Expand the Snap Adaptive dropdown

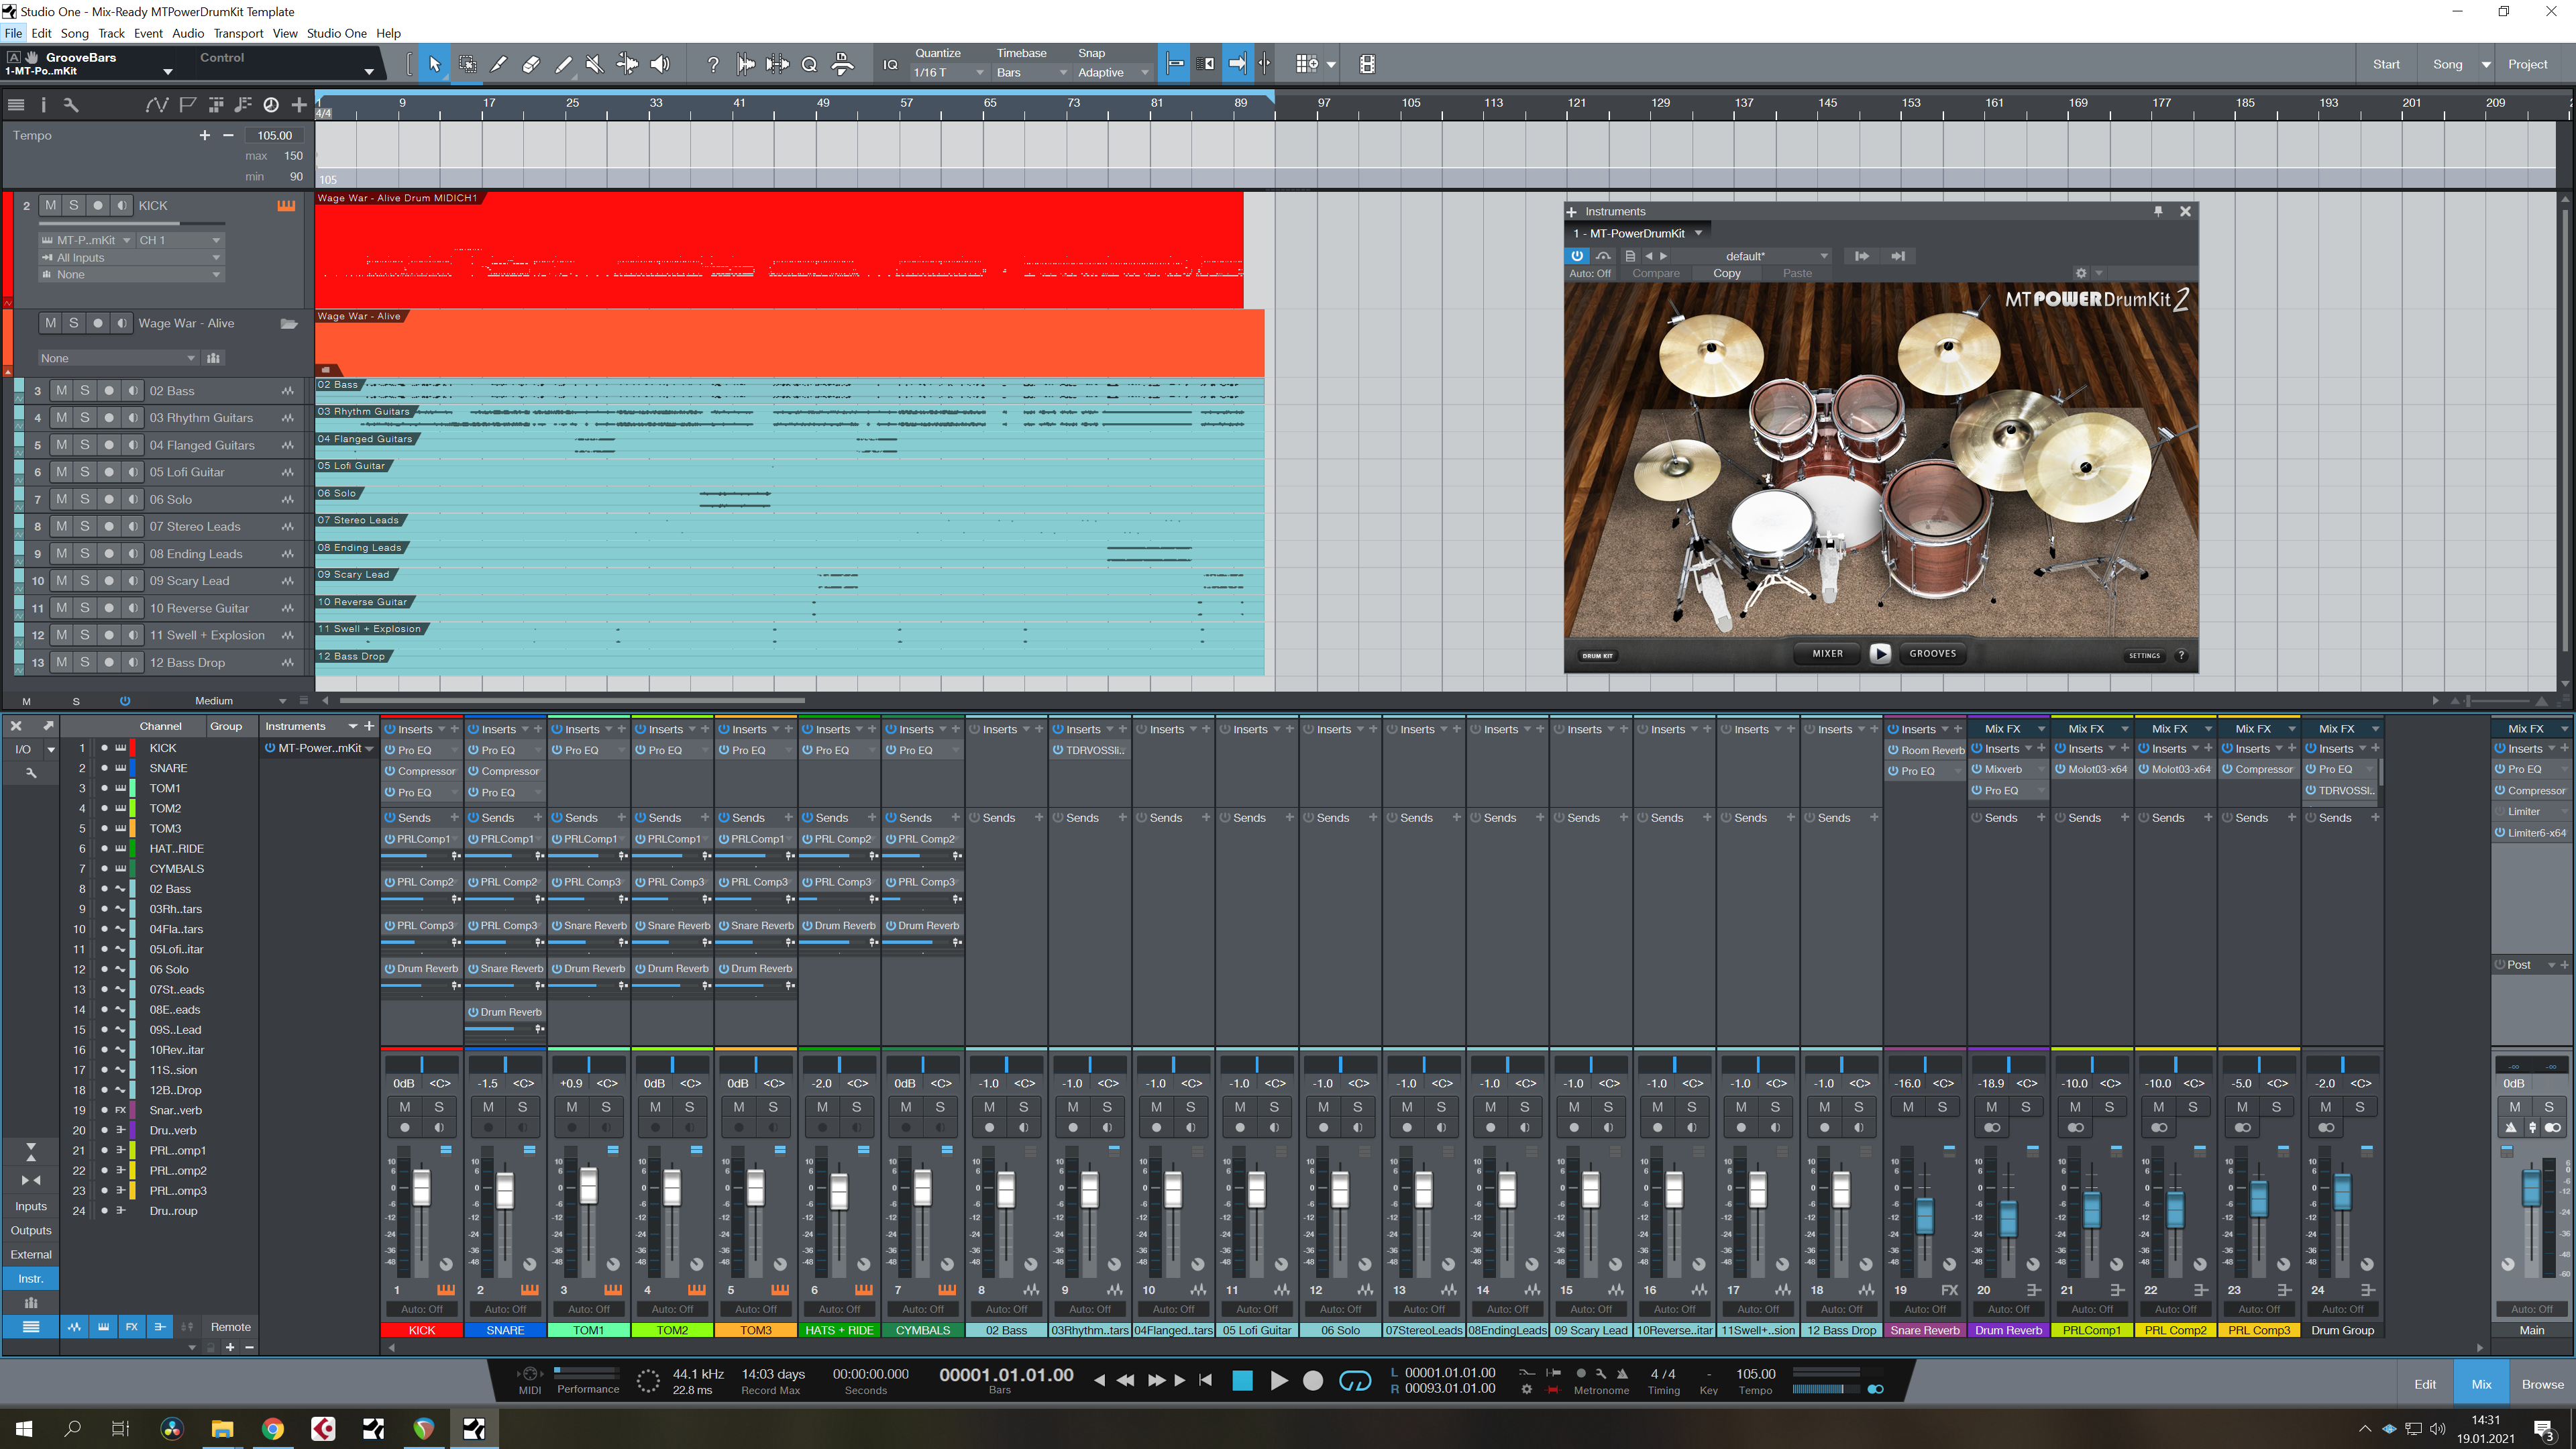(x=1112, y=72)
